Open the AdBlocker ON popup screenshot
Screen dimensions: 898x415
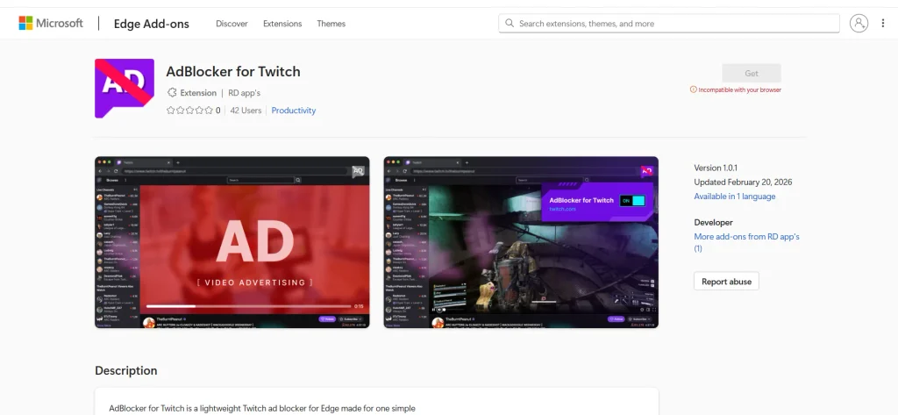(521, 242)
